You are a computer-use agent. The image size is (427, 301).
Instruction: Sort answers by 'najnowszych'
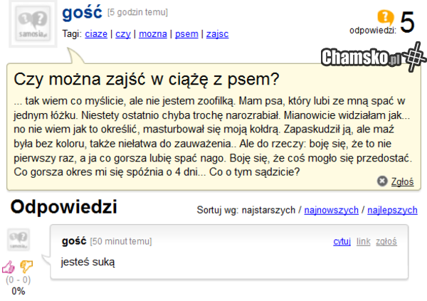(331, 211)
